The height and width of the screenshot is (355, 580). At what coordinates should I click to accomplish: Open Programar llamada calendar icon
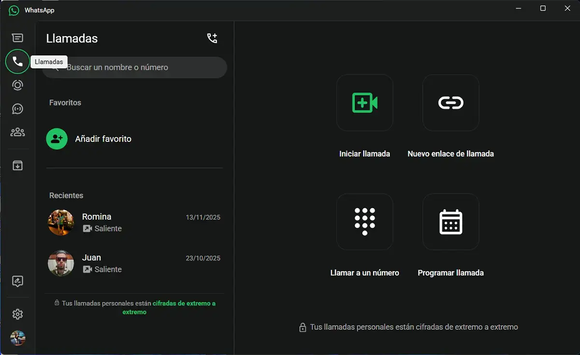[450, 221]
